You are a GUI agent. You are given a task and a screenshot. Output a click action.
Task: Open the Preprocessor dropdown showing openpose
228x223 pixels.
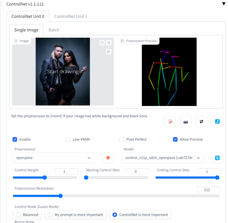(53, 158)
